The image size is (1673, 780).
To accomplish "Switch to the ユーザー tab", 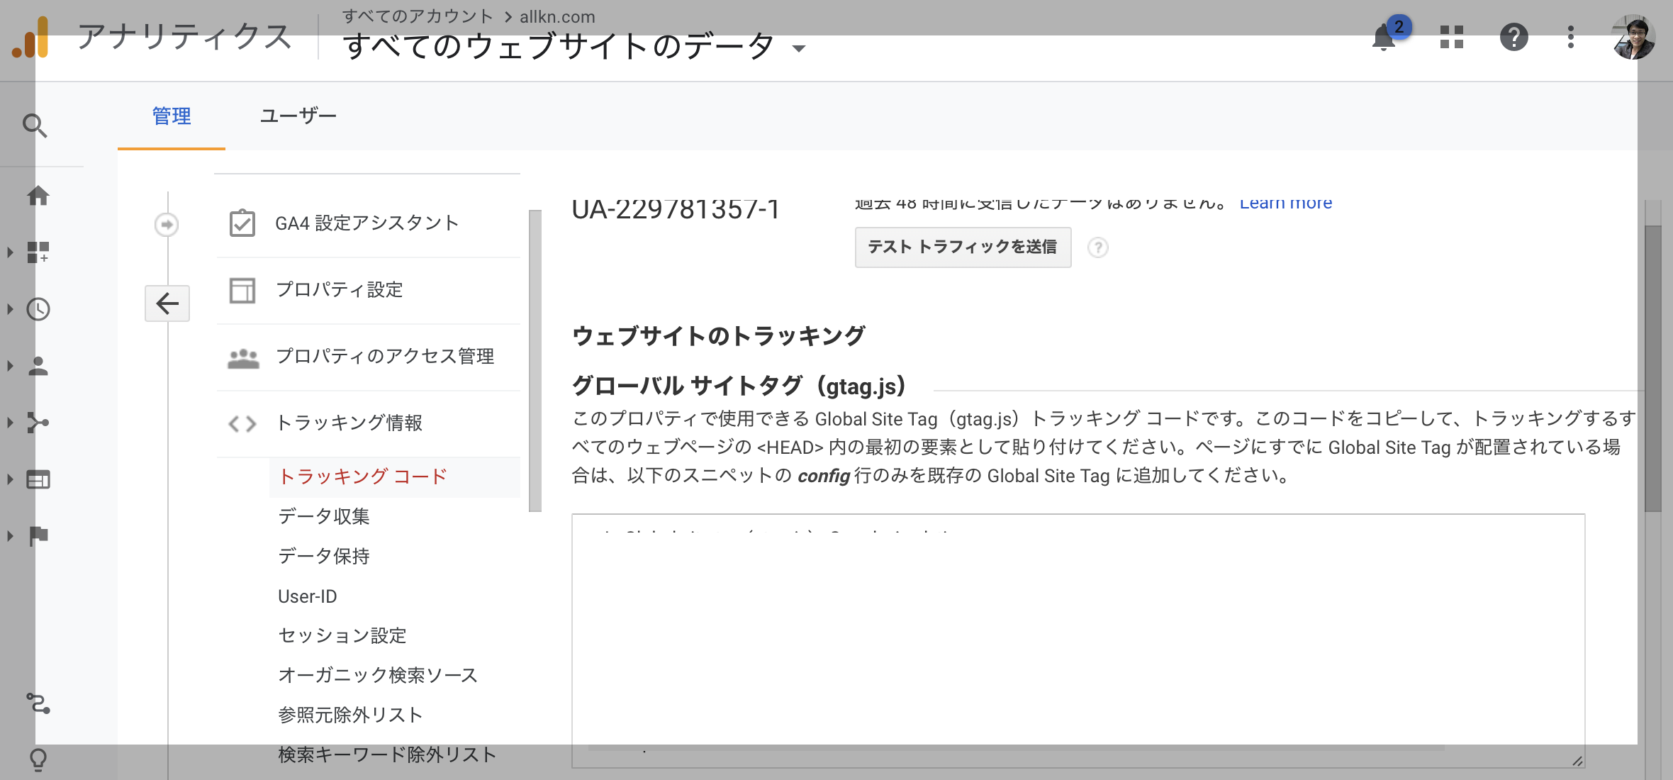I will click(298, 116).
